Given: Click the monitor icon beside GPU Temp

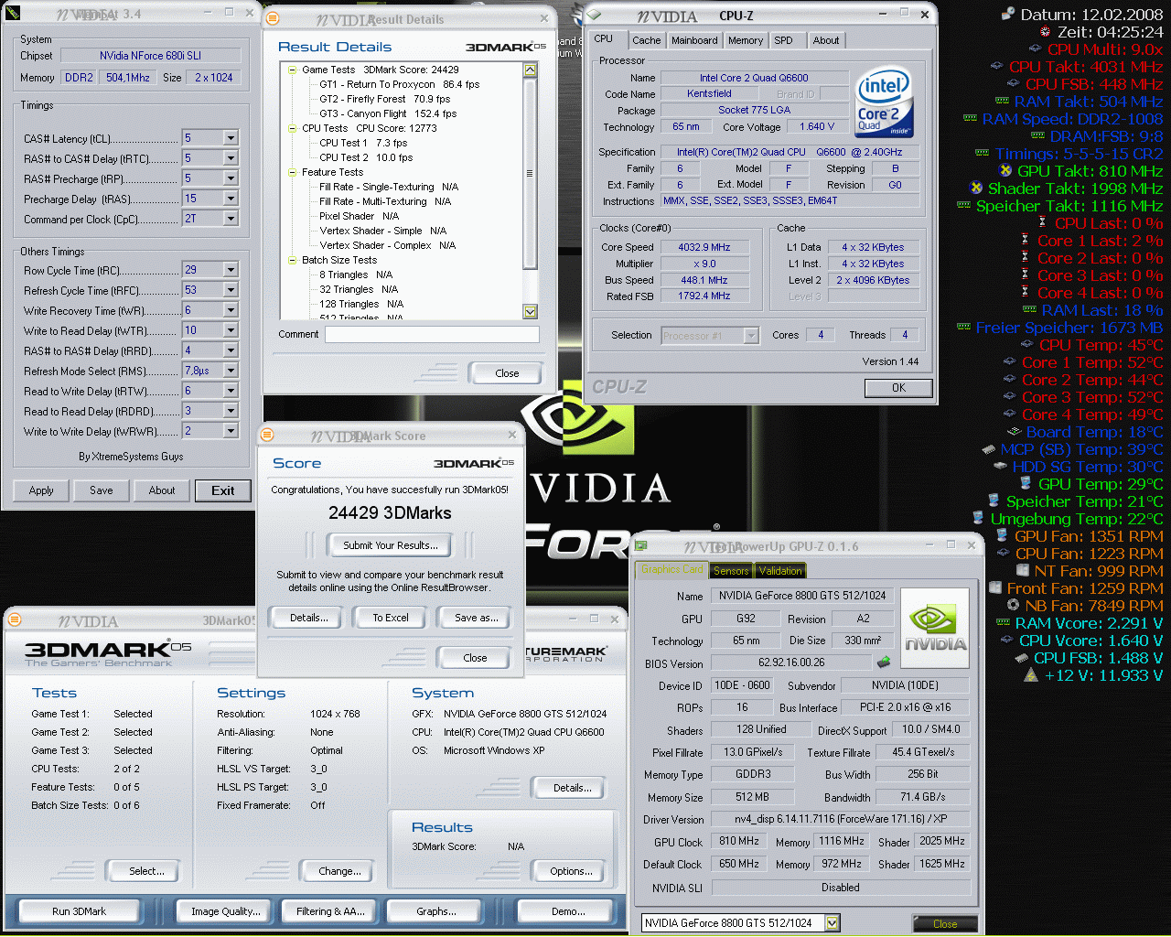Looking at the screenshot, I should pyautogui.click(x=1026, y=483).
